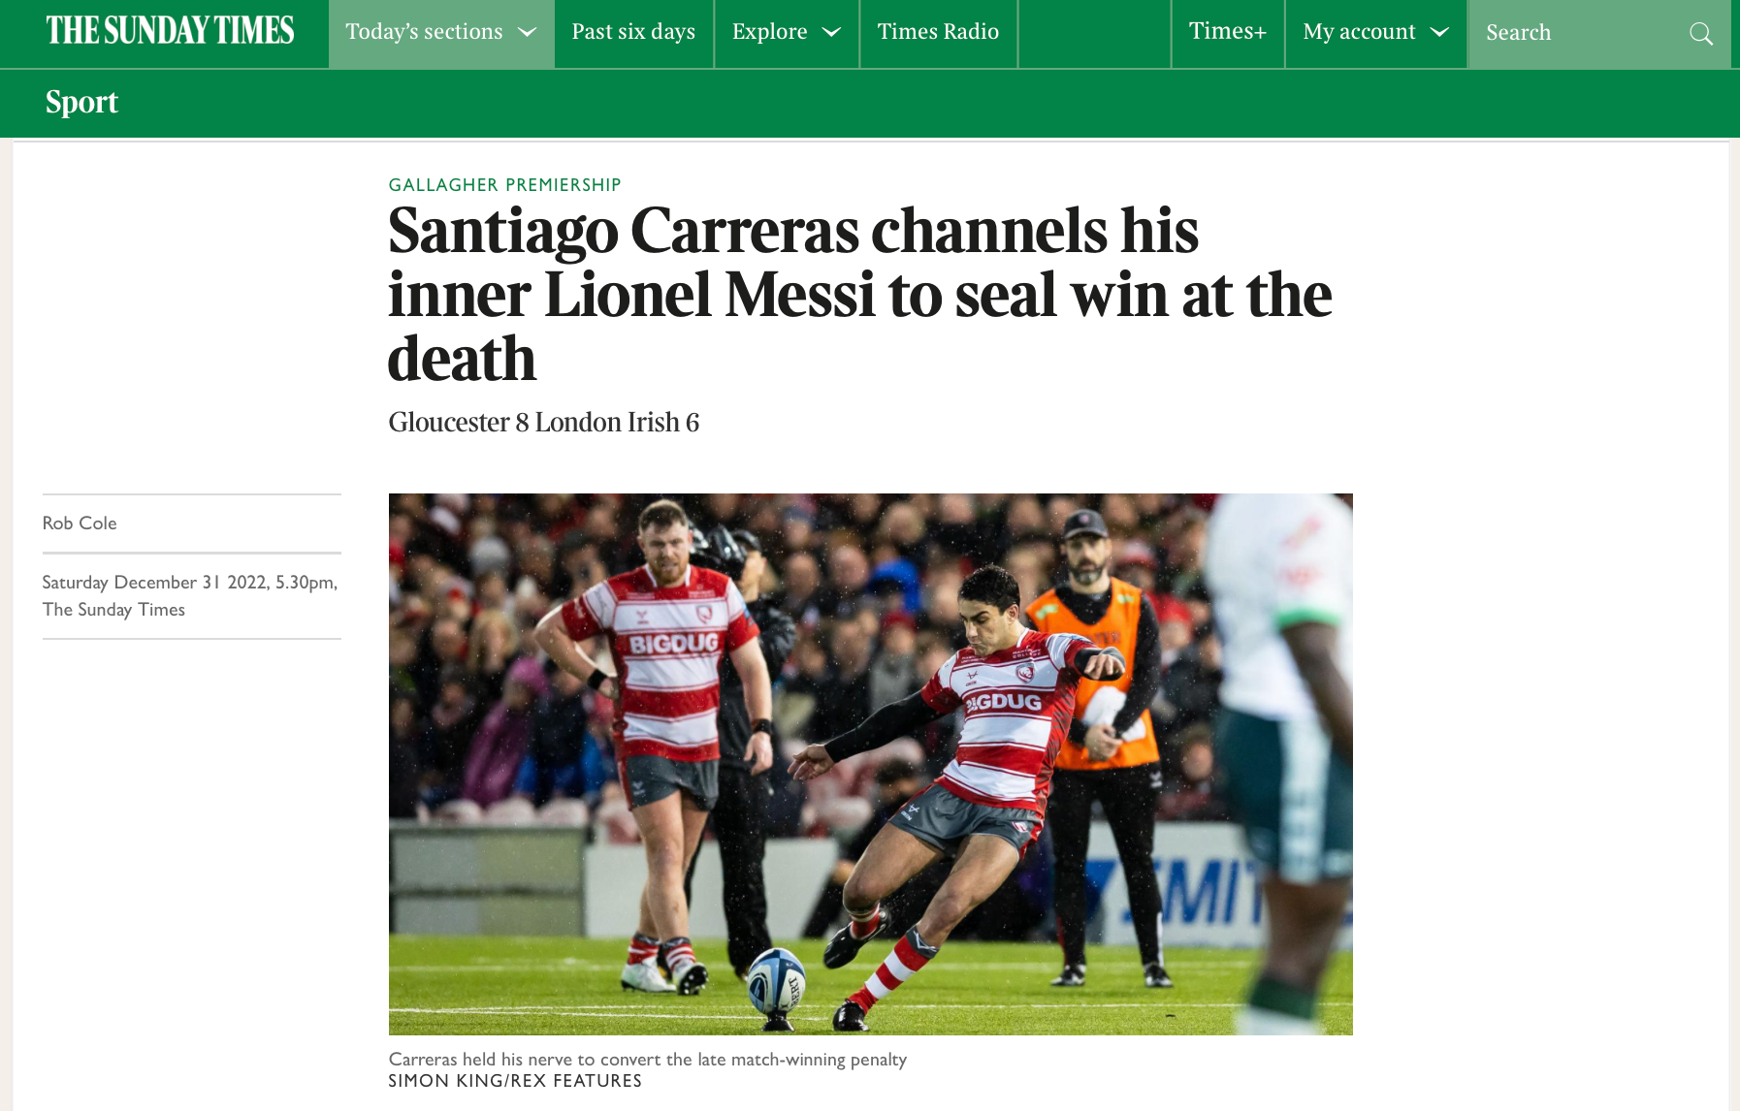This screenshot has height=1111, width=1740.
Task: Open the My account dropdown arrow
Action: 1440,32
